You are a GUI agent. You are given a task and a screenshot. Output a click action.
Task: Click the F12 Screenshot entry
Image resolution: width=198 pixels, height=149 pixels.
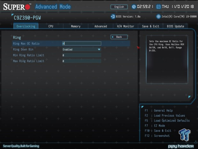click(157, 136)
